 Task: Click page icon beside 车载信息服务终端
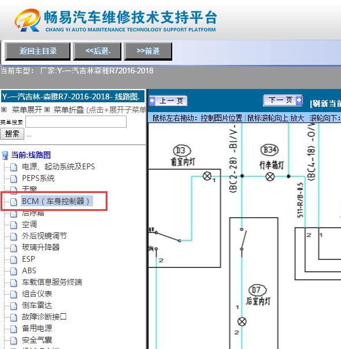click(x=13, y=283)
